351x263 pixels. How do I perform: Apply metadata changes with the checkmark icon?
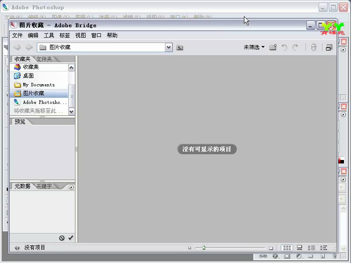pos(71,238)
